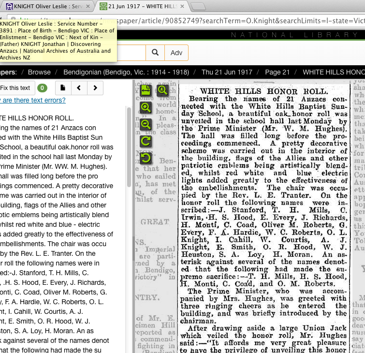Click the WHITE HILLS HONOR breadcrumb
Viewport: 365px width, 353px height.
click(x=334, y=72)
